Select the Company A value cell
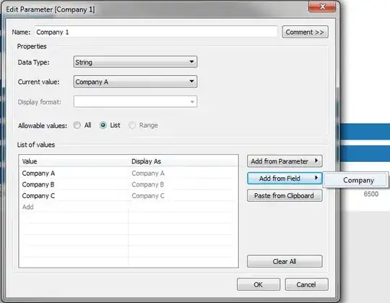The image size is (390, 303). 74,174
